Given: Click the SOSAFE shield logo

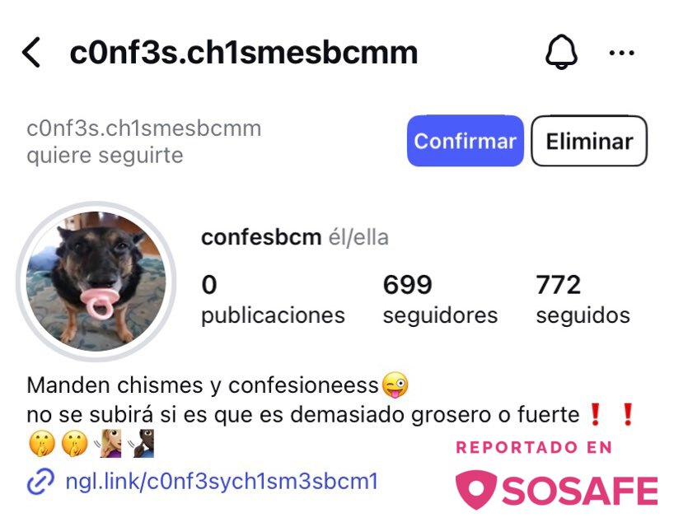Looking at the screenshot, I should tap(476, 490).
